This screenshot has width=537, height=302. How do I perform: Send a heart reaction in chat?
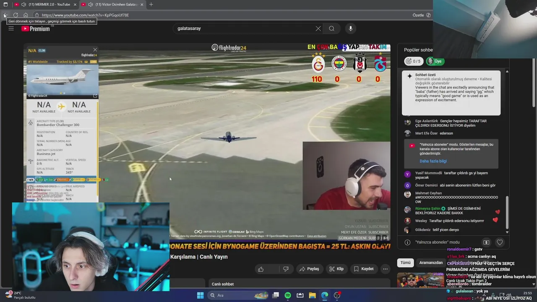pos(500,242)
